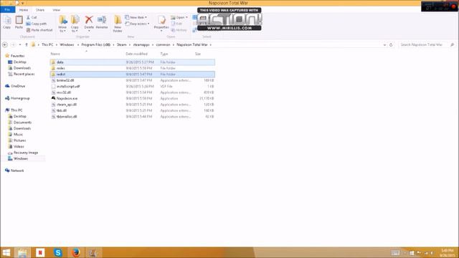The height and width of the screenshot is (258, 459).
Task: Open the Copy to folder menu
Action: 75,24
